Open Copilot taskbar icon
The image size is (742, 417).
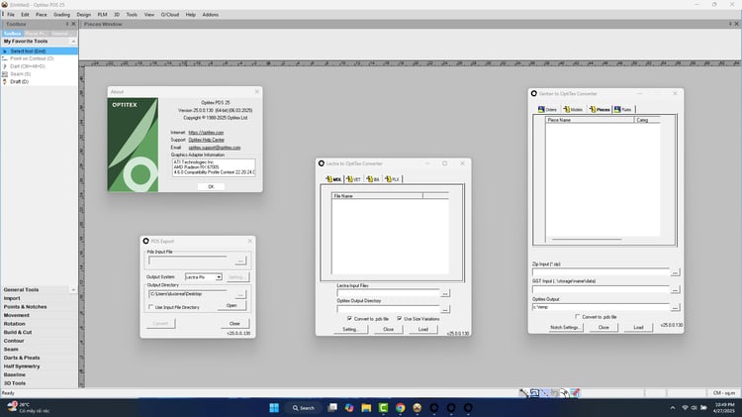click(349, 407)
